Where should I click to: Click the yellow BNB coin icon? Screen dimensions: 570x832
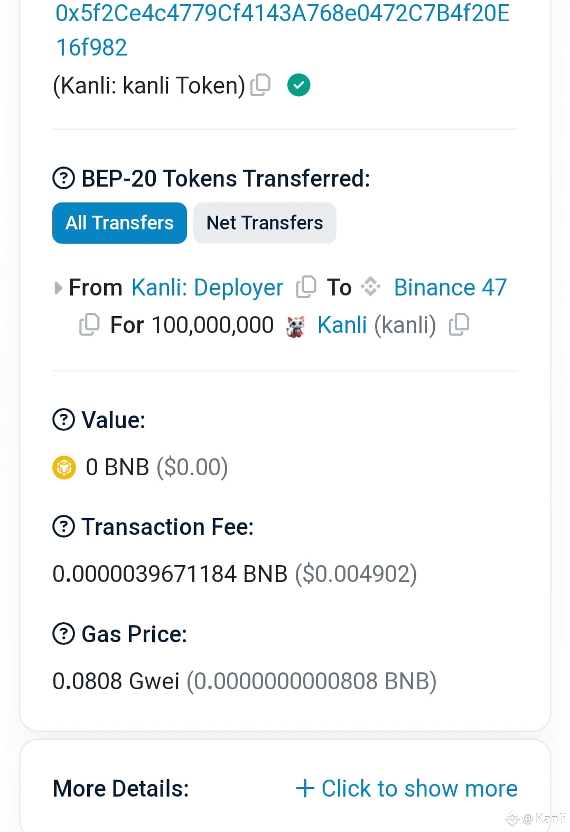64,467
